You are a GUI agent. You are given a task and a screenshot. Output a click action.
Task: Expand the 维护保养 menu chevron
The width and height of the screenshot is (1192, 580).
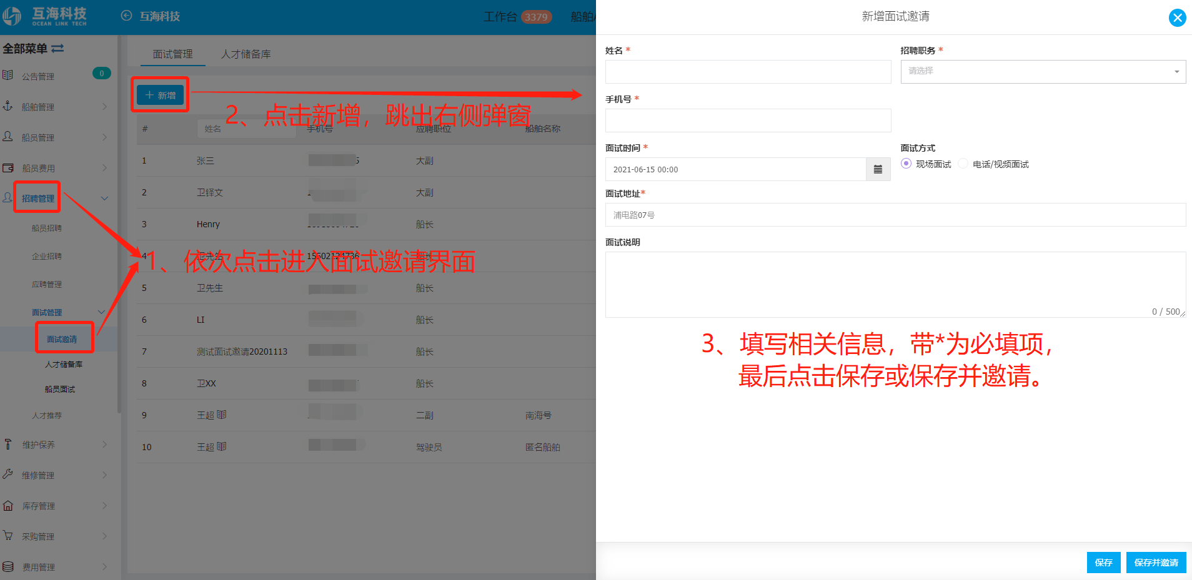[x=104, y=445]
